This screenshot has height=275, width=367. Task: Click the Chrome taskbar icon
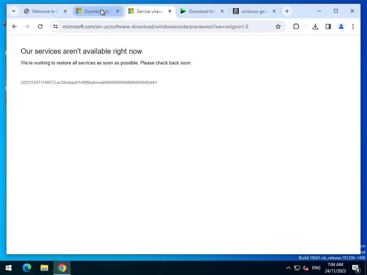coord(62,268)
